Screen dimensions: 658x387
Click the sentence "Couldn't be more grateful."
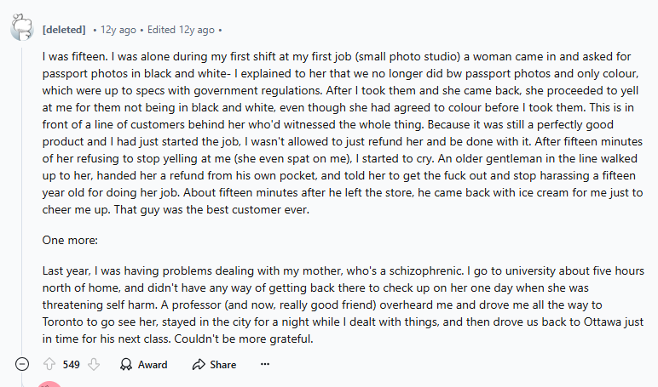(x=244, y=339)
